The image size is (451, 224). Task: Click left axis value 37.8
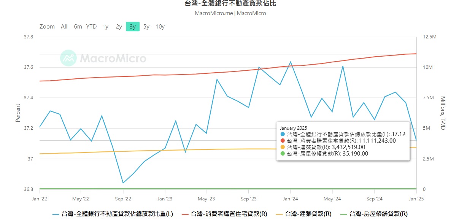coord(28,37)
